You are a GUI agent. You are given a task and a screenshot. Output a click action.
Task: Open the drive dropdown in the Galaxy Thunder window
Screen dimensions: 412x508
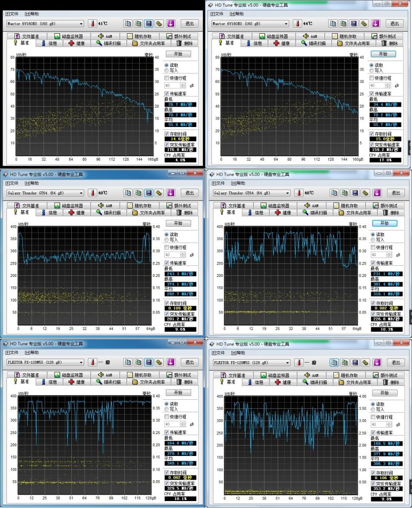pos(82,193)
